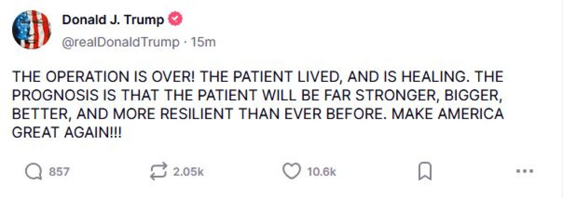
Task: Click the 15m post timestamp
Action: click(203, 42)
